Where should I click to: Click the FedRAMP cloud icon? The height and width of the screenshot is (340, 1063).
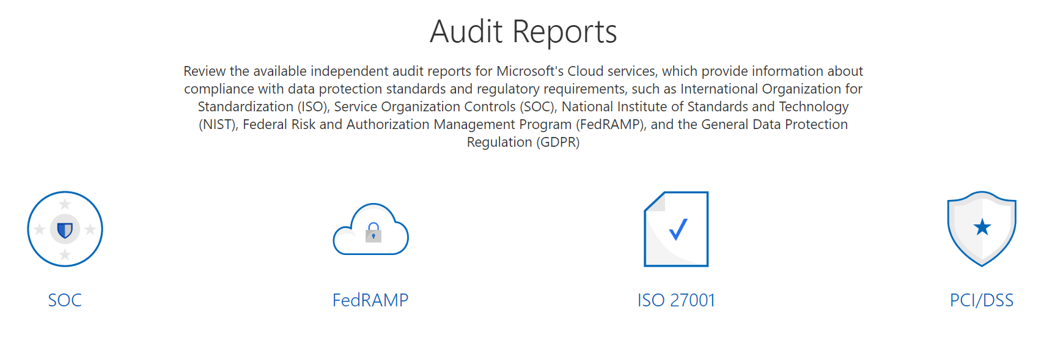pos(370,229)
